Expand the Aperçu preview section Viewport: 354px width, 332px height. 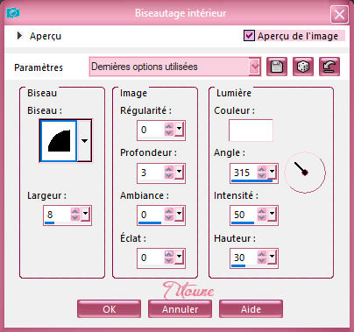click(x=19, y=36)
